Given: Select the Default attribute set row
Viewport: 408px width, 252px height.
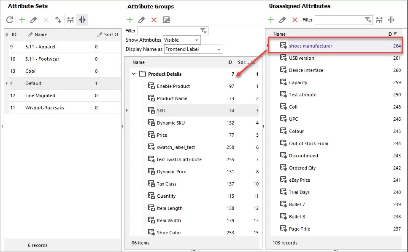Looking at the screenshot, I should (x=65, y=83).
